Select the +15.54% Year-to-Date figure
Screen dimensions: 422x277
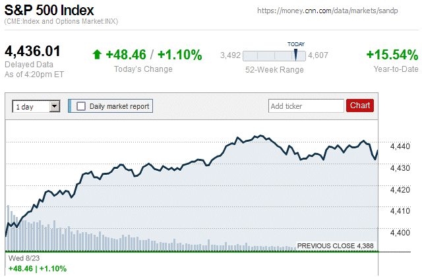392,55
